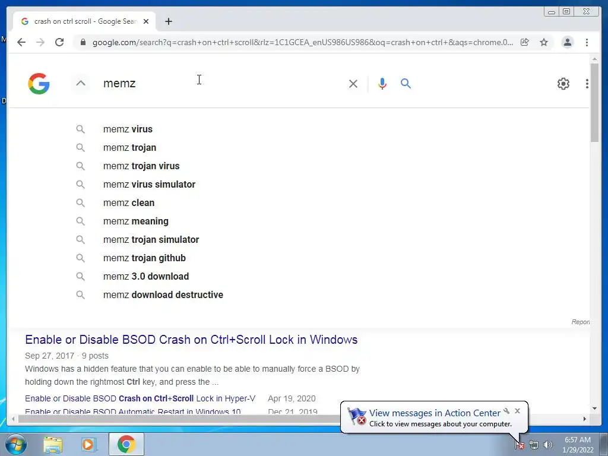Choose suggestion 'memz virus'

(x=128, y=129)
